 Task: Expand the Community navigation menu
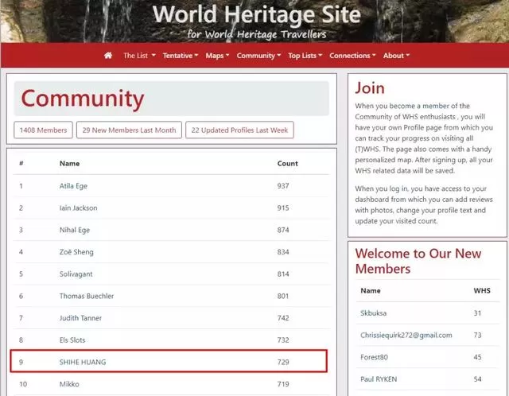coord(258,56)
